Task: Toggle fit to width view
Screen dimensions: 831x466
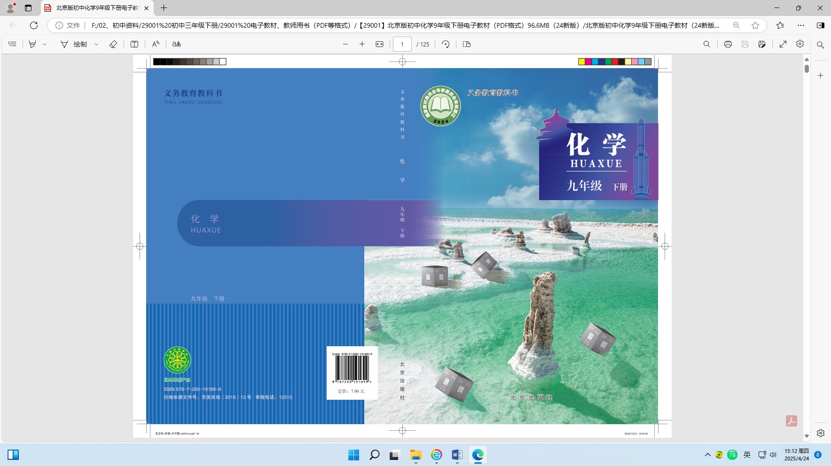Action: point(379,44)
